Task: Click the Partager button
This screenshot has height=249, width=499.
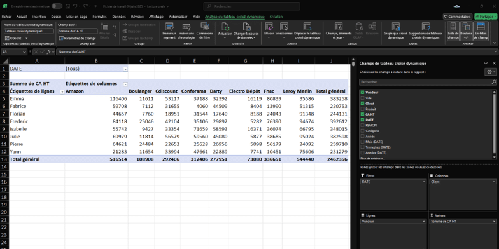Action: pyautogui.click(x=485, y=17)
